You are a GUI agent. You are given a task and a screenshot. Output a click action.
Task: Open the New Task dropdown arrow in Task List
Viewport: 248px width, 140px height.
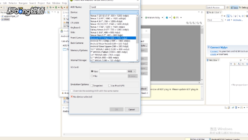(x=224, y=16)
